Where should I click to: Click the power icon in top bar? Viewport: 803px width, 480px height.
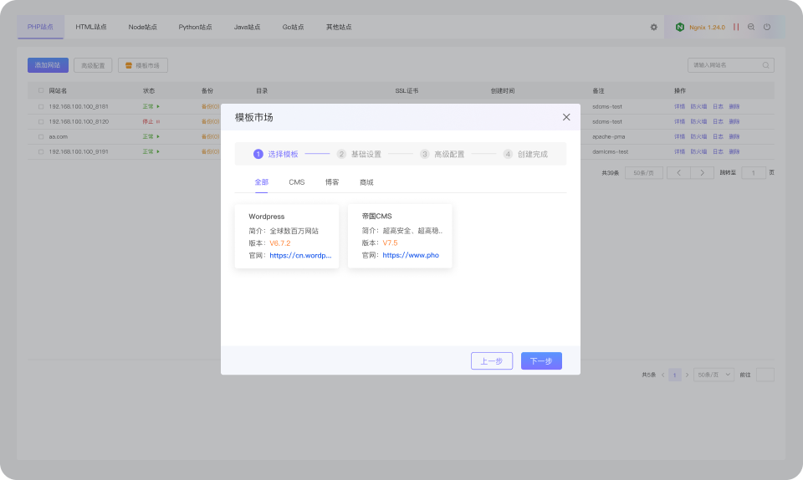pos(767,27)
